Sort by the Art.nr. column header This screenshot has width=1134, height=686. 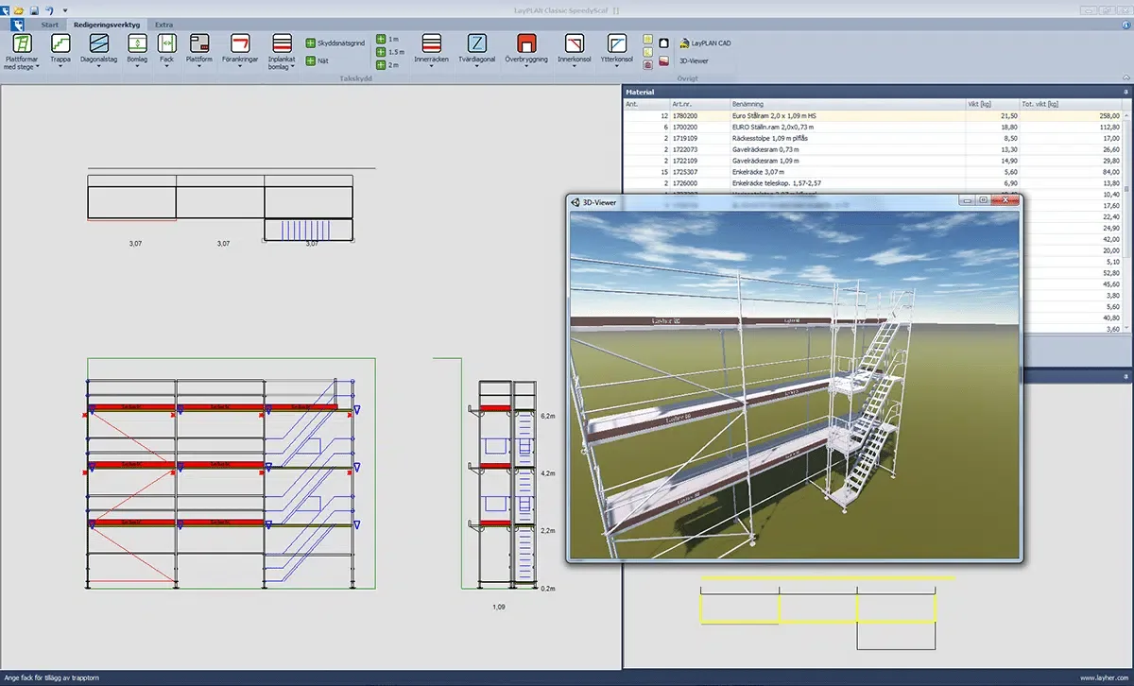click(699, 104)
